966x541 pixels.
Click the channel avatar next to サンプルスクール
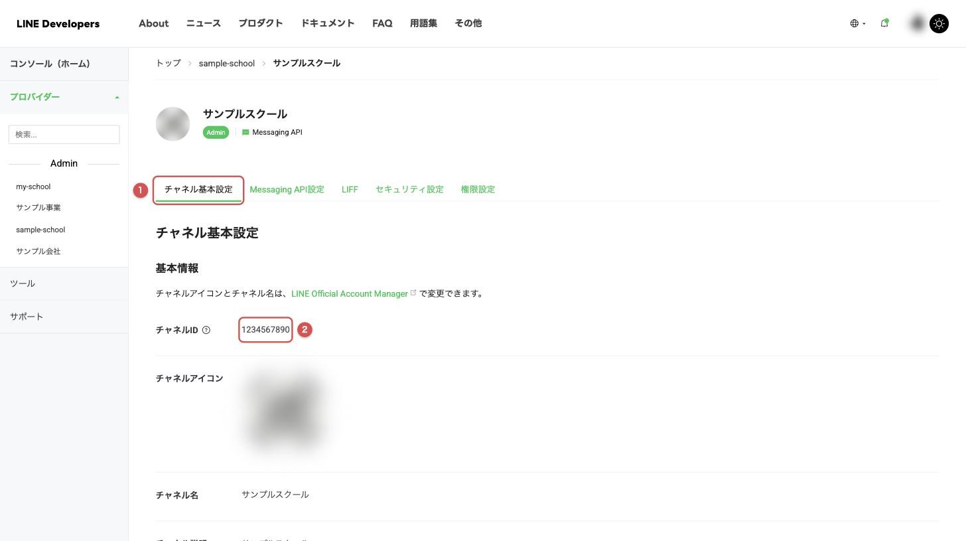pos(172,124)
